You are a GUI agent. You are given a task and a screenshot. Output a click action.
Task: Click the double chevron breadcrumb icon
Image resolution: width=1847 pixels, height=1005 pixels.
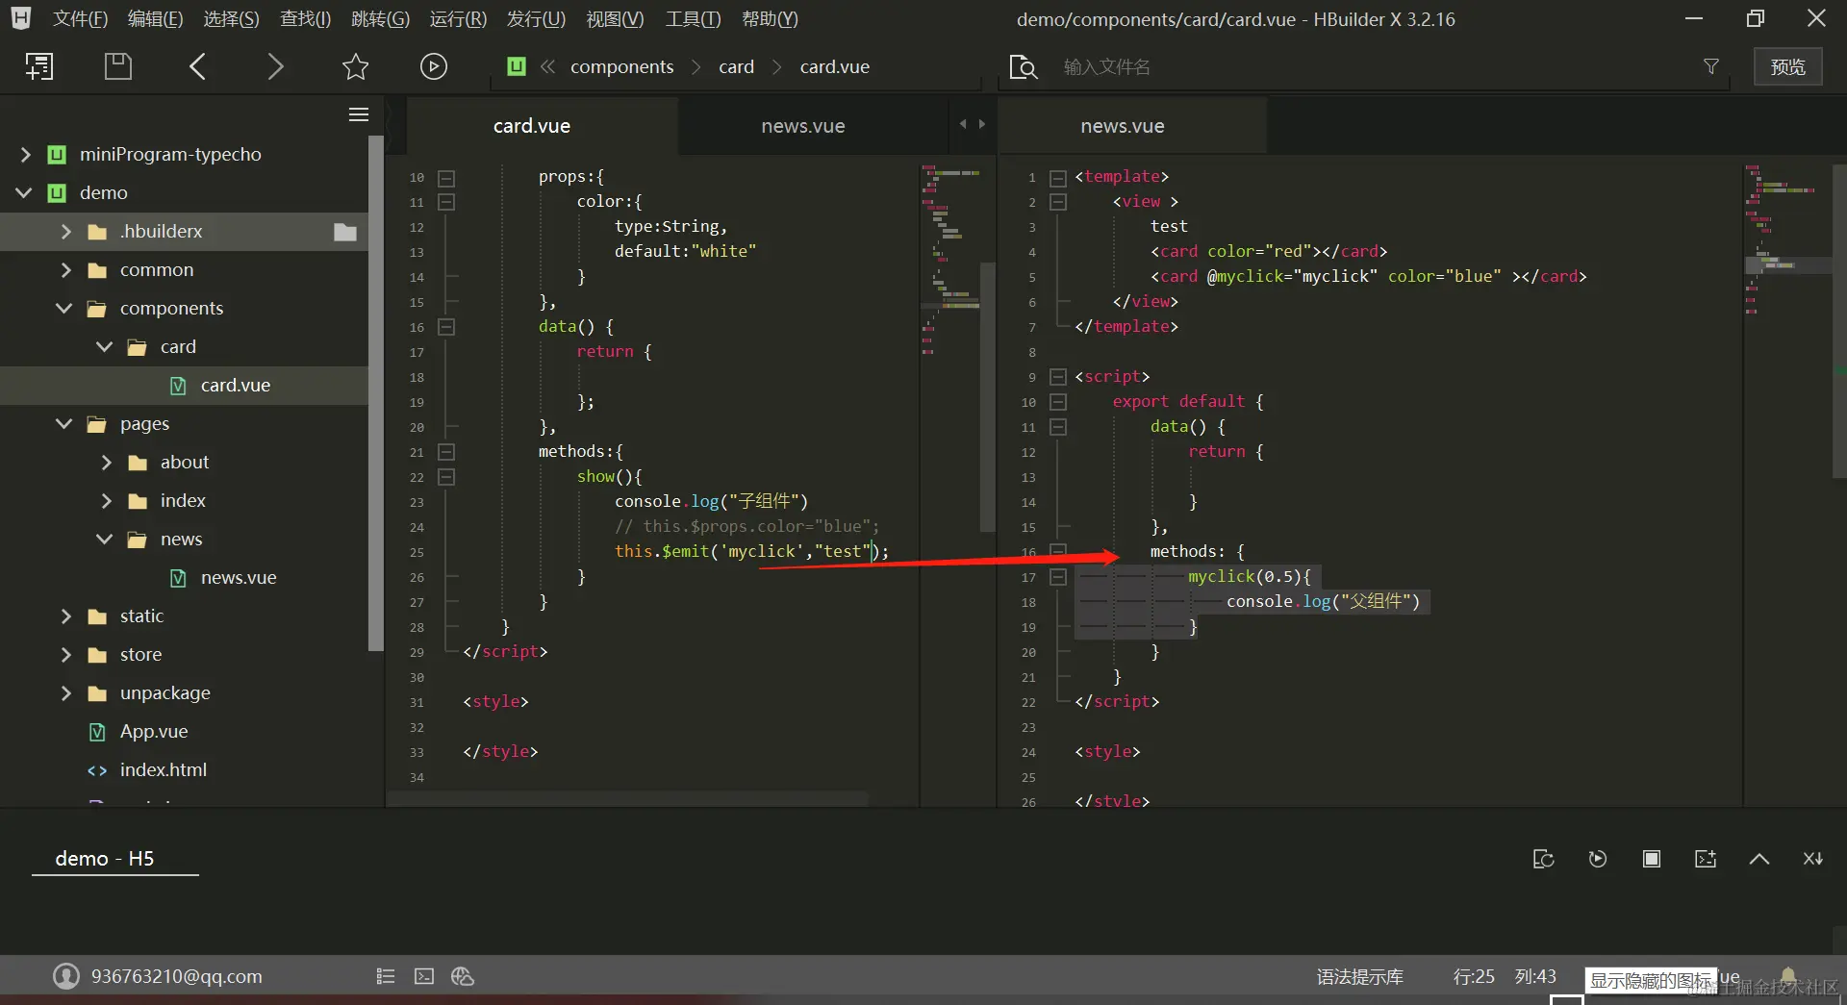[547, 66]
